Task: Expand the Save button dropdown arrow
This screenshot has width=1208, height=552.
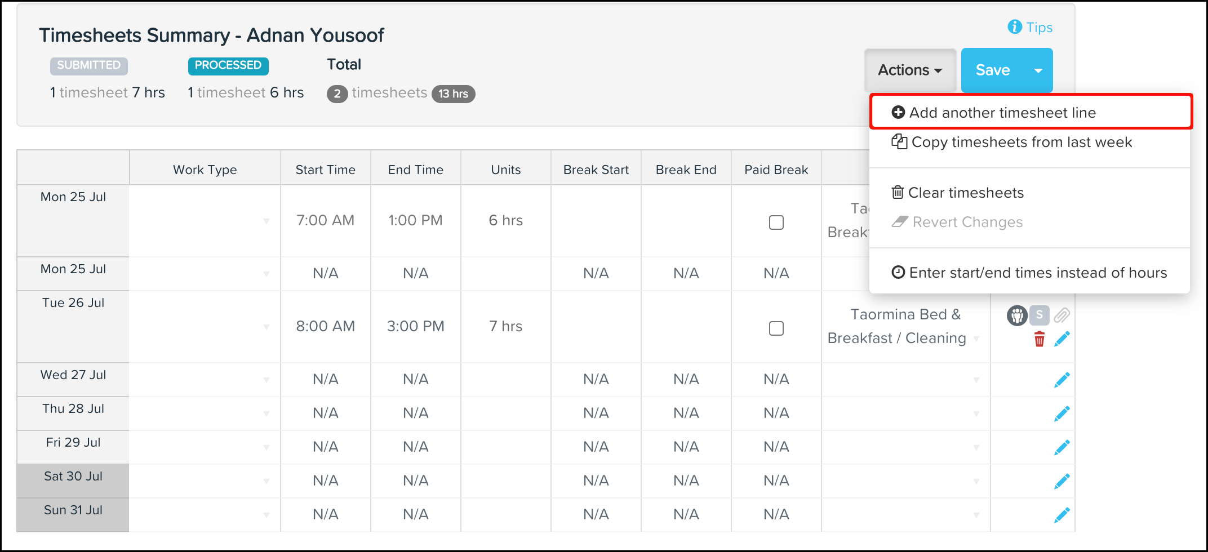Action: click(x=1038, y=70)
